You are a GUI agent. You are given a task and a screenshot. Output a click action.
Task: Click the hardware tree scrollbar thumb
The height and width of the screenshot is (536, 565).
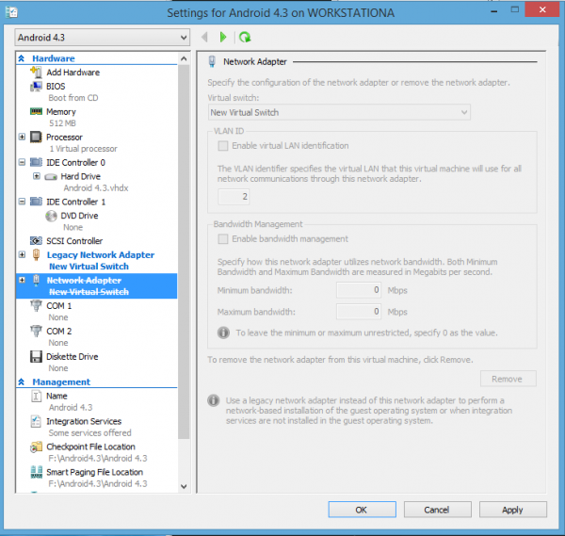(184, 252)
